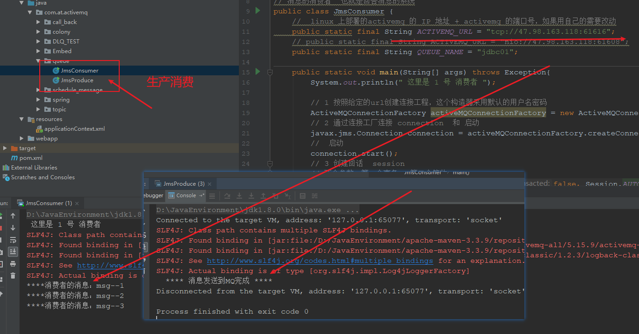Close the JmsProduce (3) debug tab

(210, 184)
